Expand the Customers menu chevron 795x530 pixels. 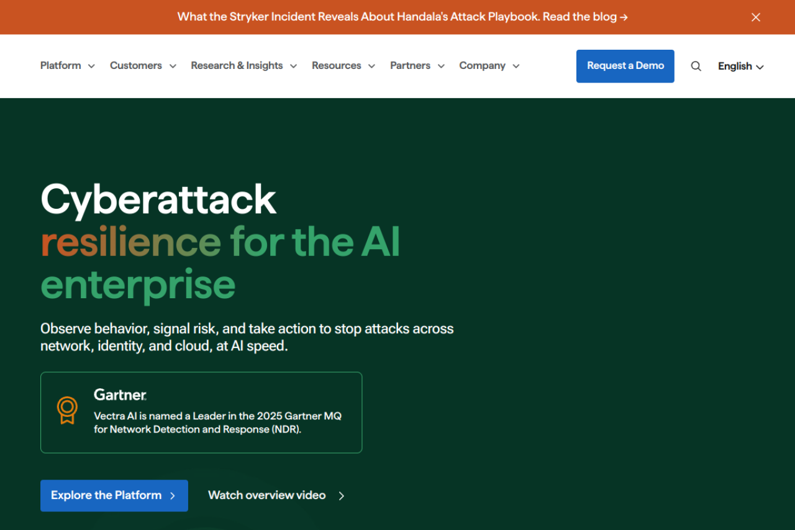coord(173,66)
